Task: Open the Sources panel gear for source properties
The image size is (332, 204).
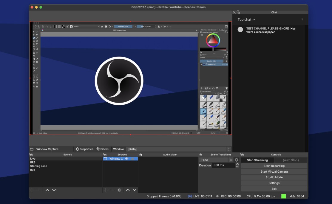Action: point(119,190)
